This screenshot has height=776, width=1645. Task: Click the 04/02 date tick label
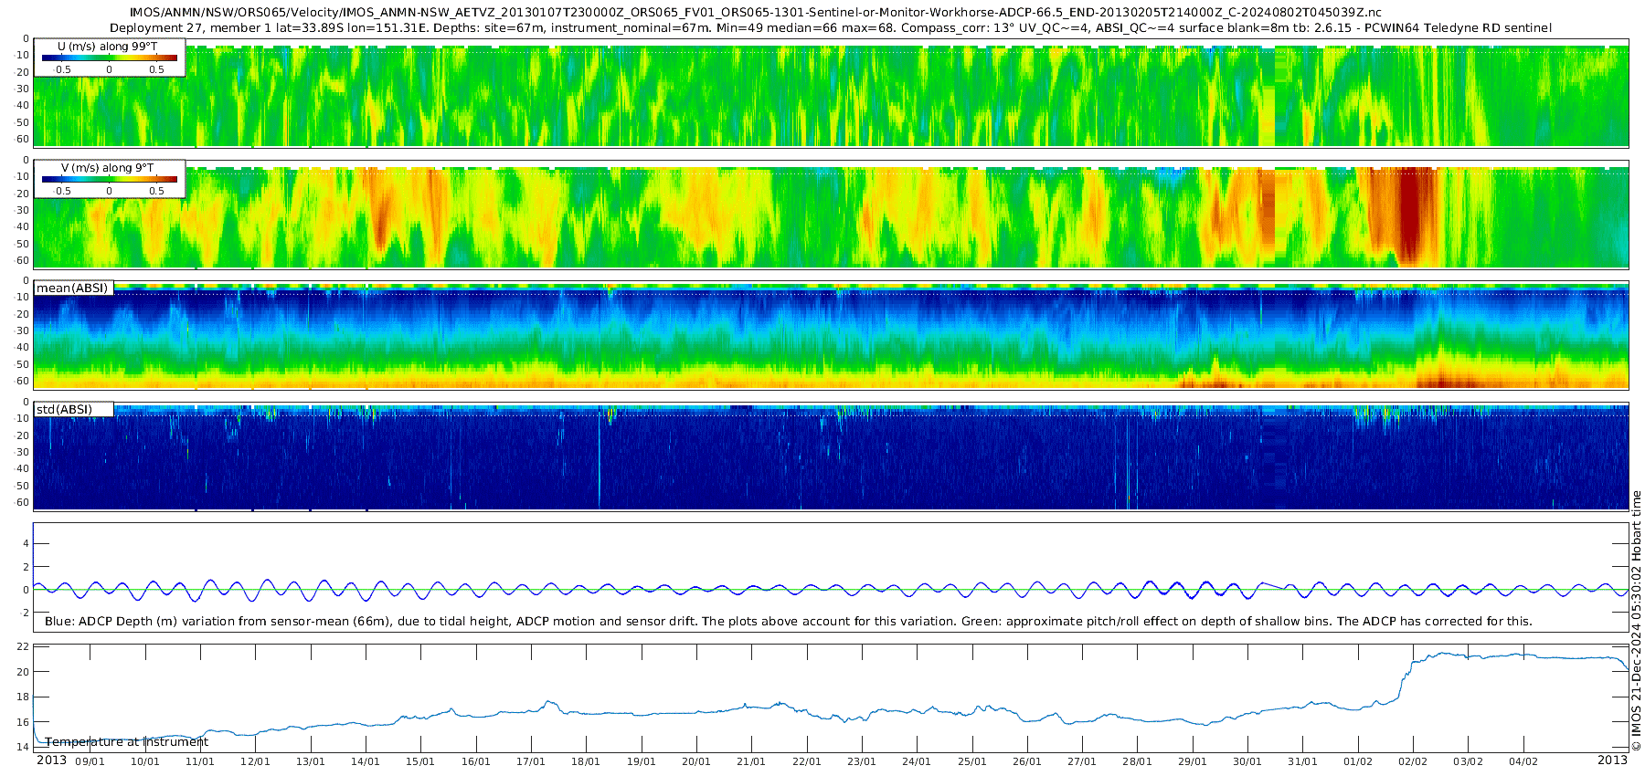(x=1523, y=761)
